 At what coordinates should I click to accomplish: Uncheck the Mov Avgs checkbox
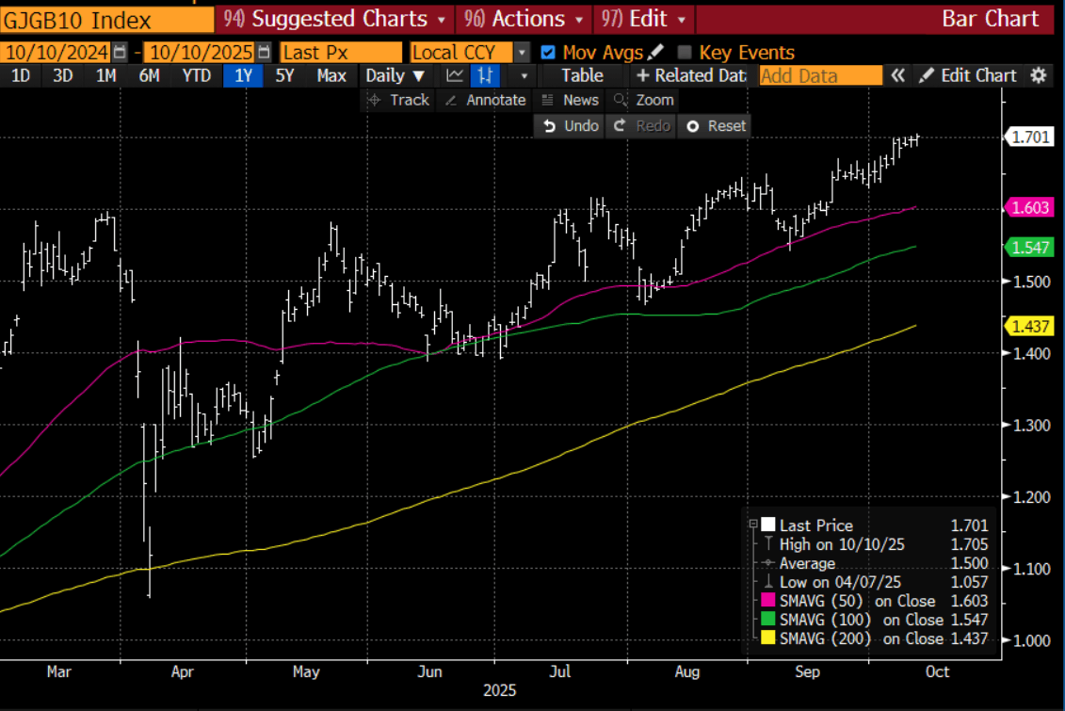coord(548,53)
